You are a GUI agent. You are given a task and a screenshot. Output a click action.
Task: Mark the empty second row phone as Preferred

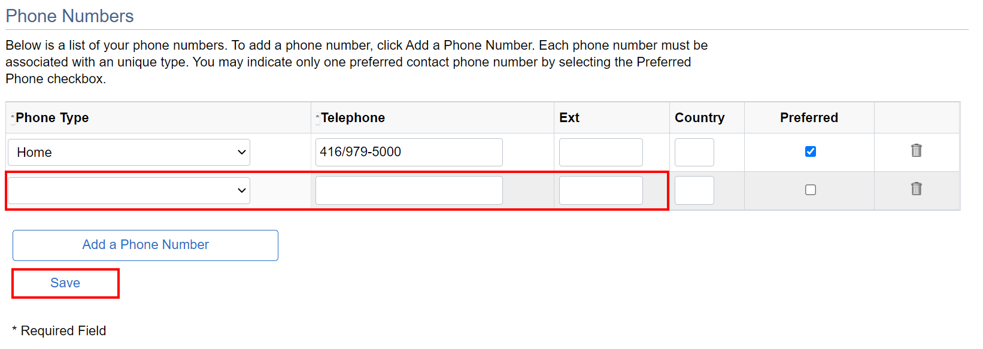(810, 190)
